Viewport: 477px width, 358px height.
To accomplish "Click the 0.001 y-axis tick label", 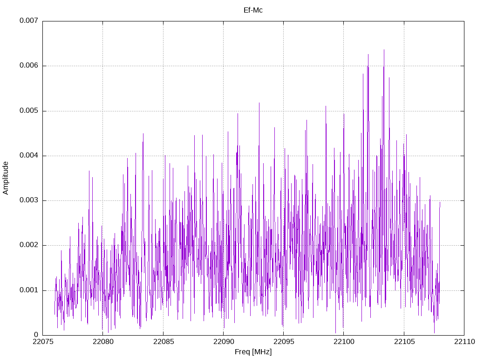I will 29,290.
